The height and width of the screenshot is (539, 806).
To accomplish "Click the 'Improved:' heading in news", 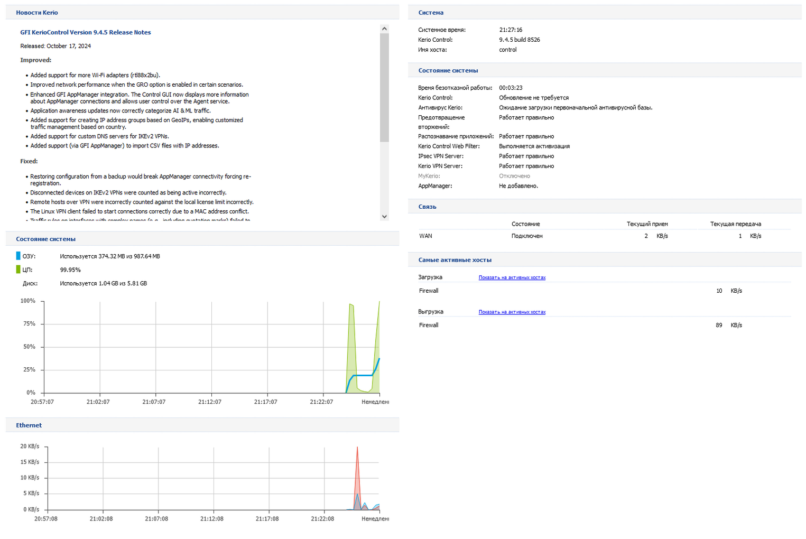I will 36,60.
